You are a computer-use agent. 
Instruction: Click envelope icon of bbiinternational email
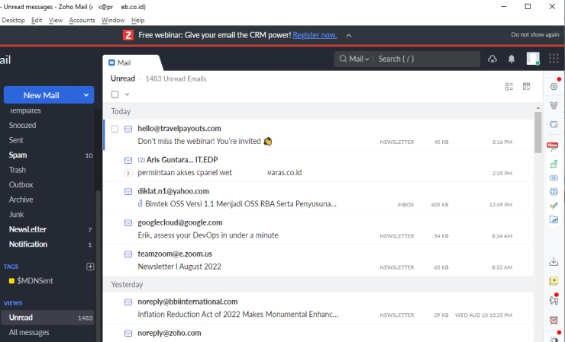pos(128,302)
